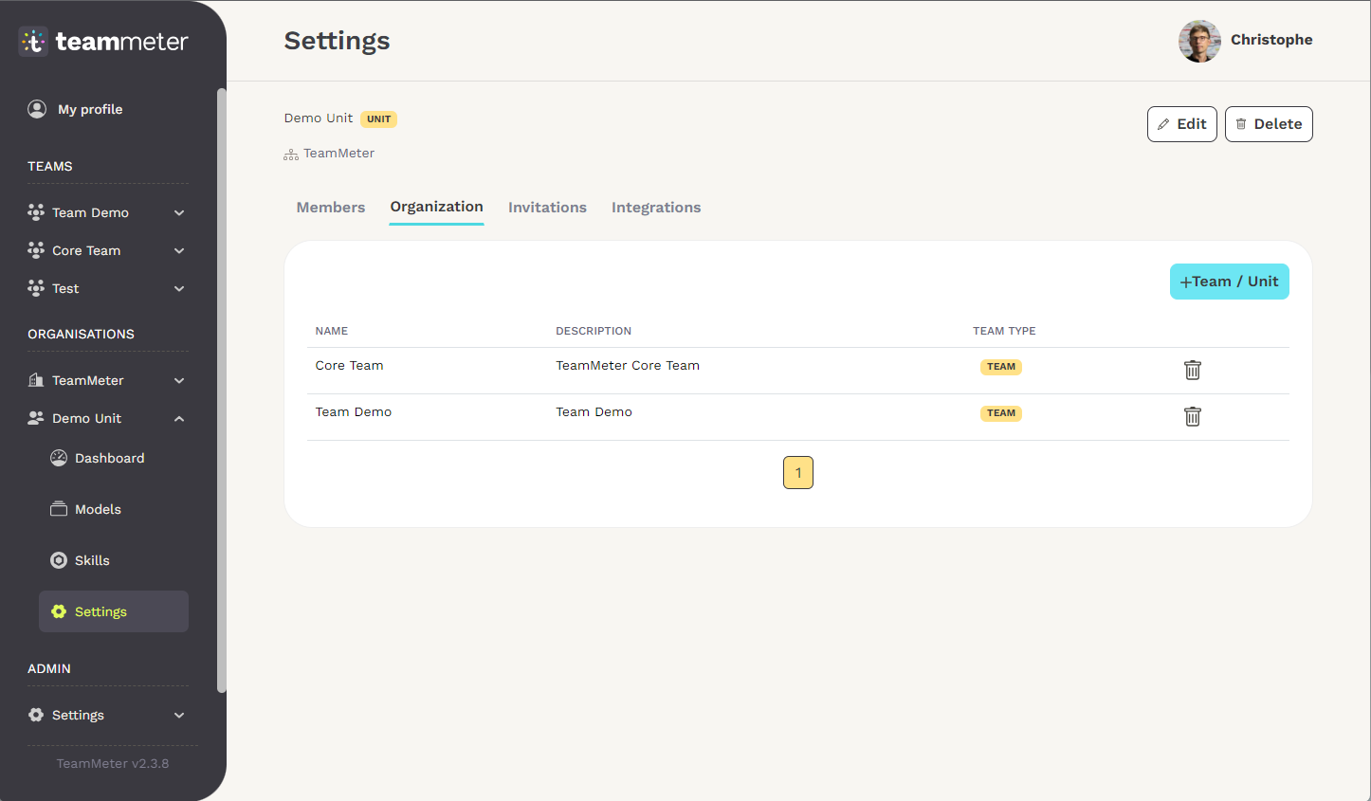Viewport: 1371px width, 801px height.
Task: Click the teammeter logo icon
Action: point(32,41)
